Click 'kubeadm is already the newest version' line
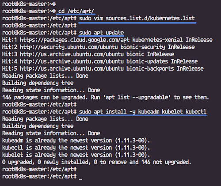This screenshot has width=221, height=186. point(76,140)
